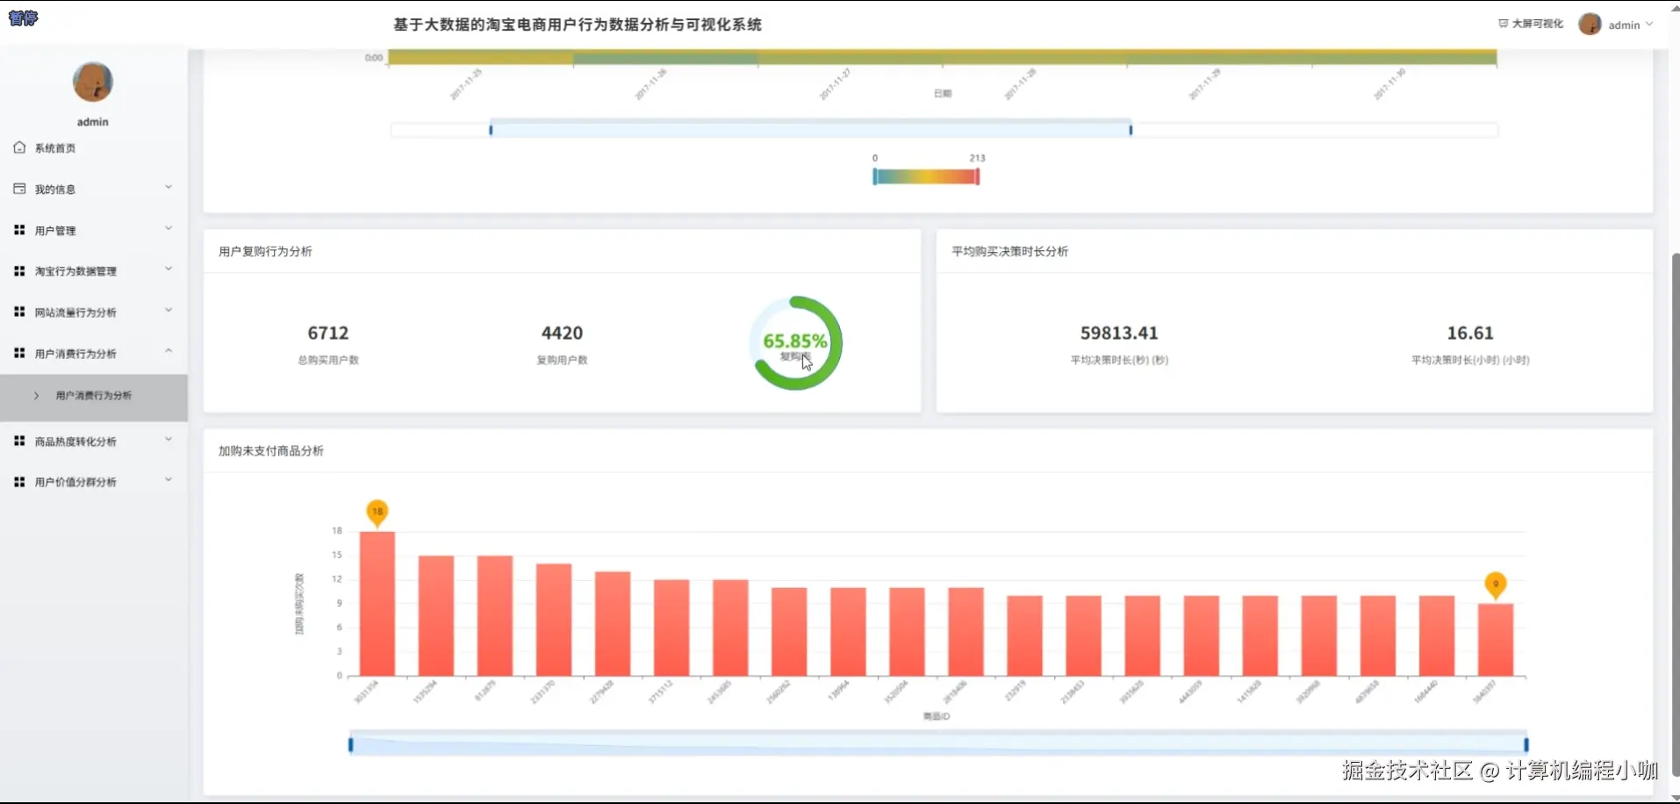Click the 我的信息 card icon
Screen dimensions: 1680x804
coord(18,188)
